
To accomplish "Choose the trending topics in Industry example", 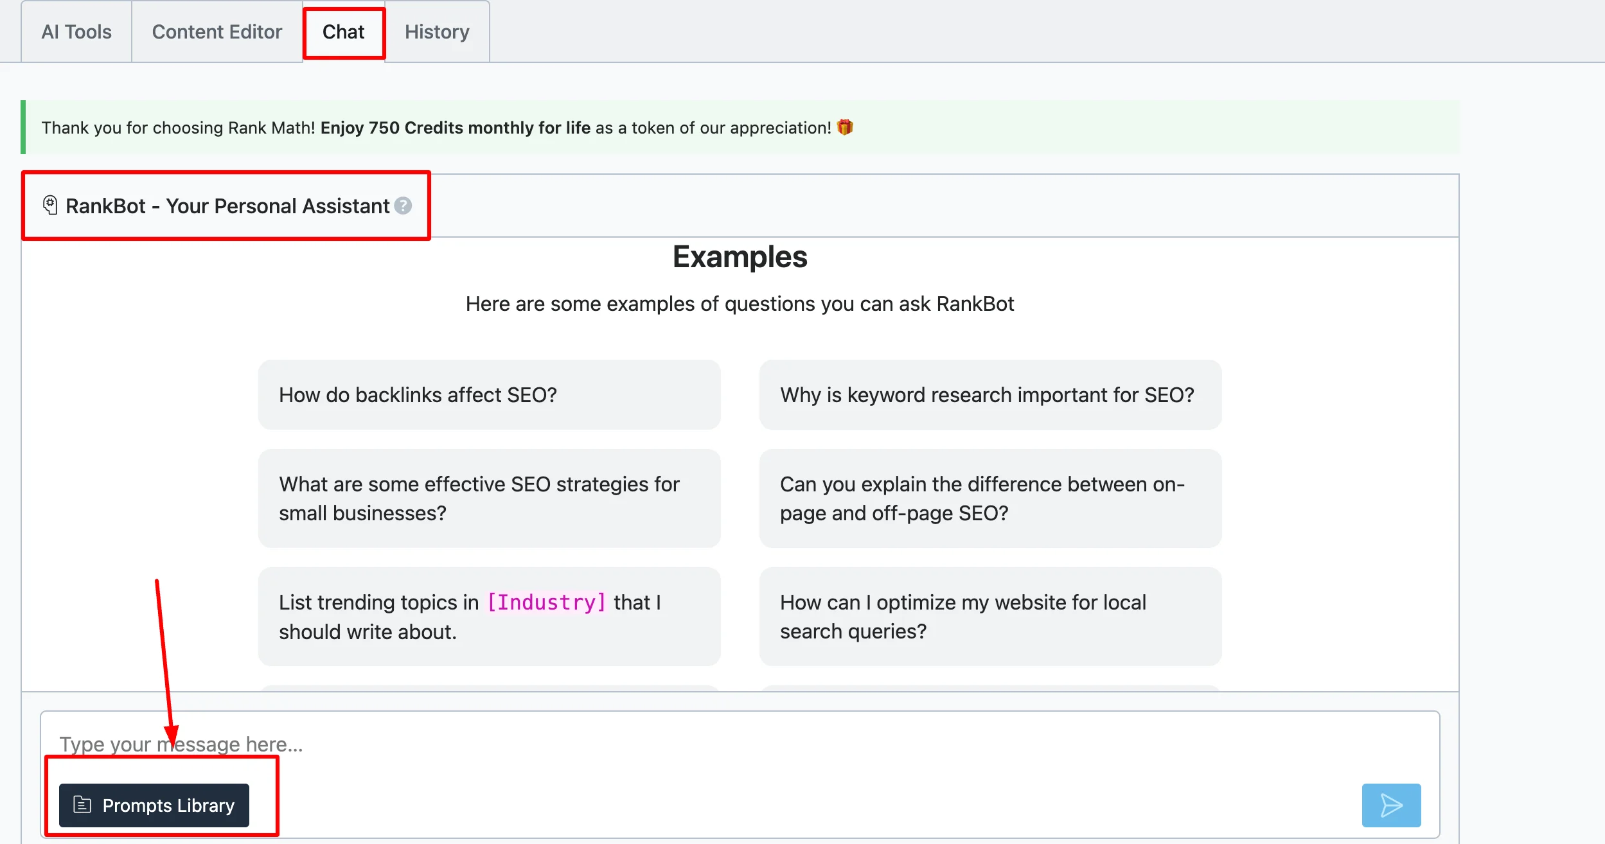I will click(386, 631).
